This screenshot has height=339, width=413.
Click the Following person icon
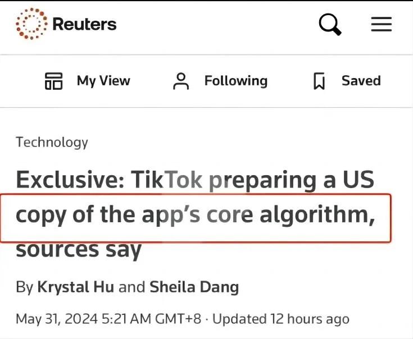[x=181, y=81]
